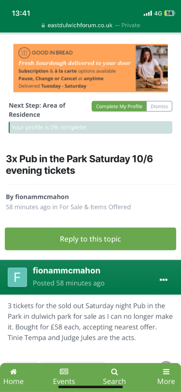Click fionammcmahon's F avatar

tap(17, 277)
